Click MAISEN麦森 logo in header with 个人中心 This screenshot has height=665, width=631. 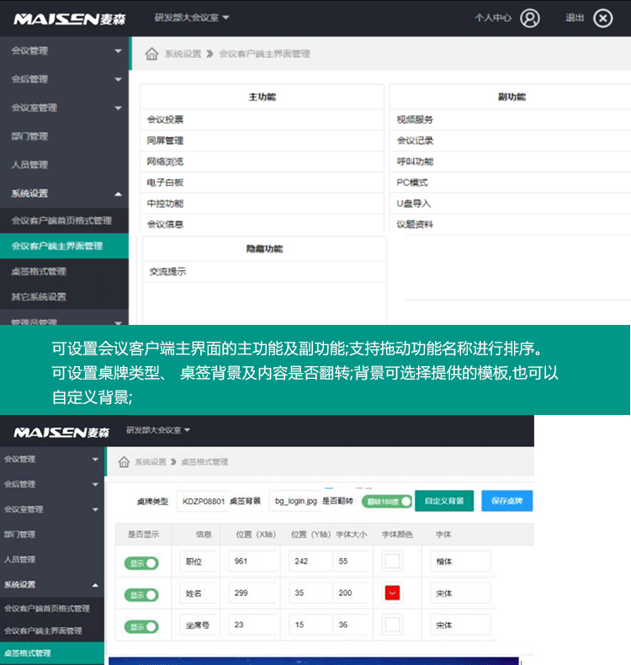point(69,19)
